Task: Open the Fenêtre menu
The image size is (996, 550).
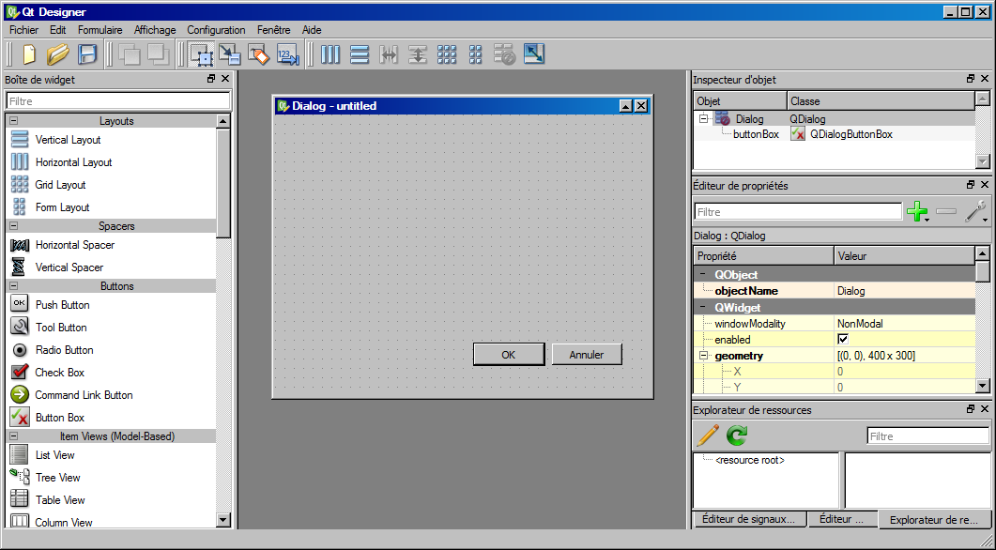Action: [x=274, y=30]
